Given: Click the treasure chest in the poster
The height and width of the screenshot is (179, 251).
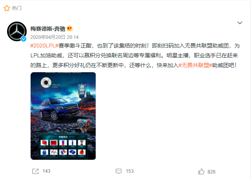Looking at the screenshot, I should 83,124.
